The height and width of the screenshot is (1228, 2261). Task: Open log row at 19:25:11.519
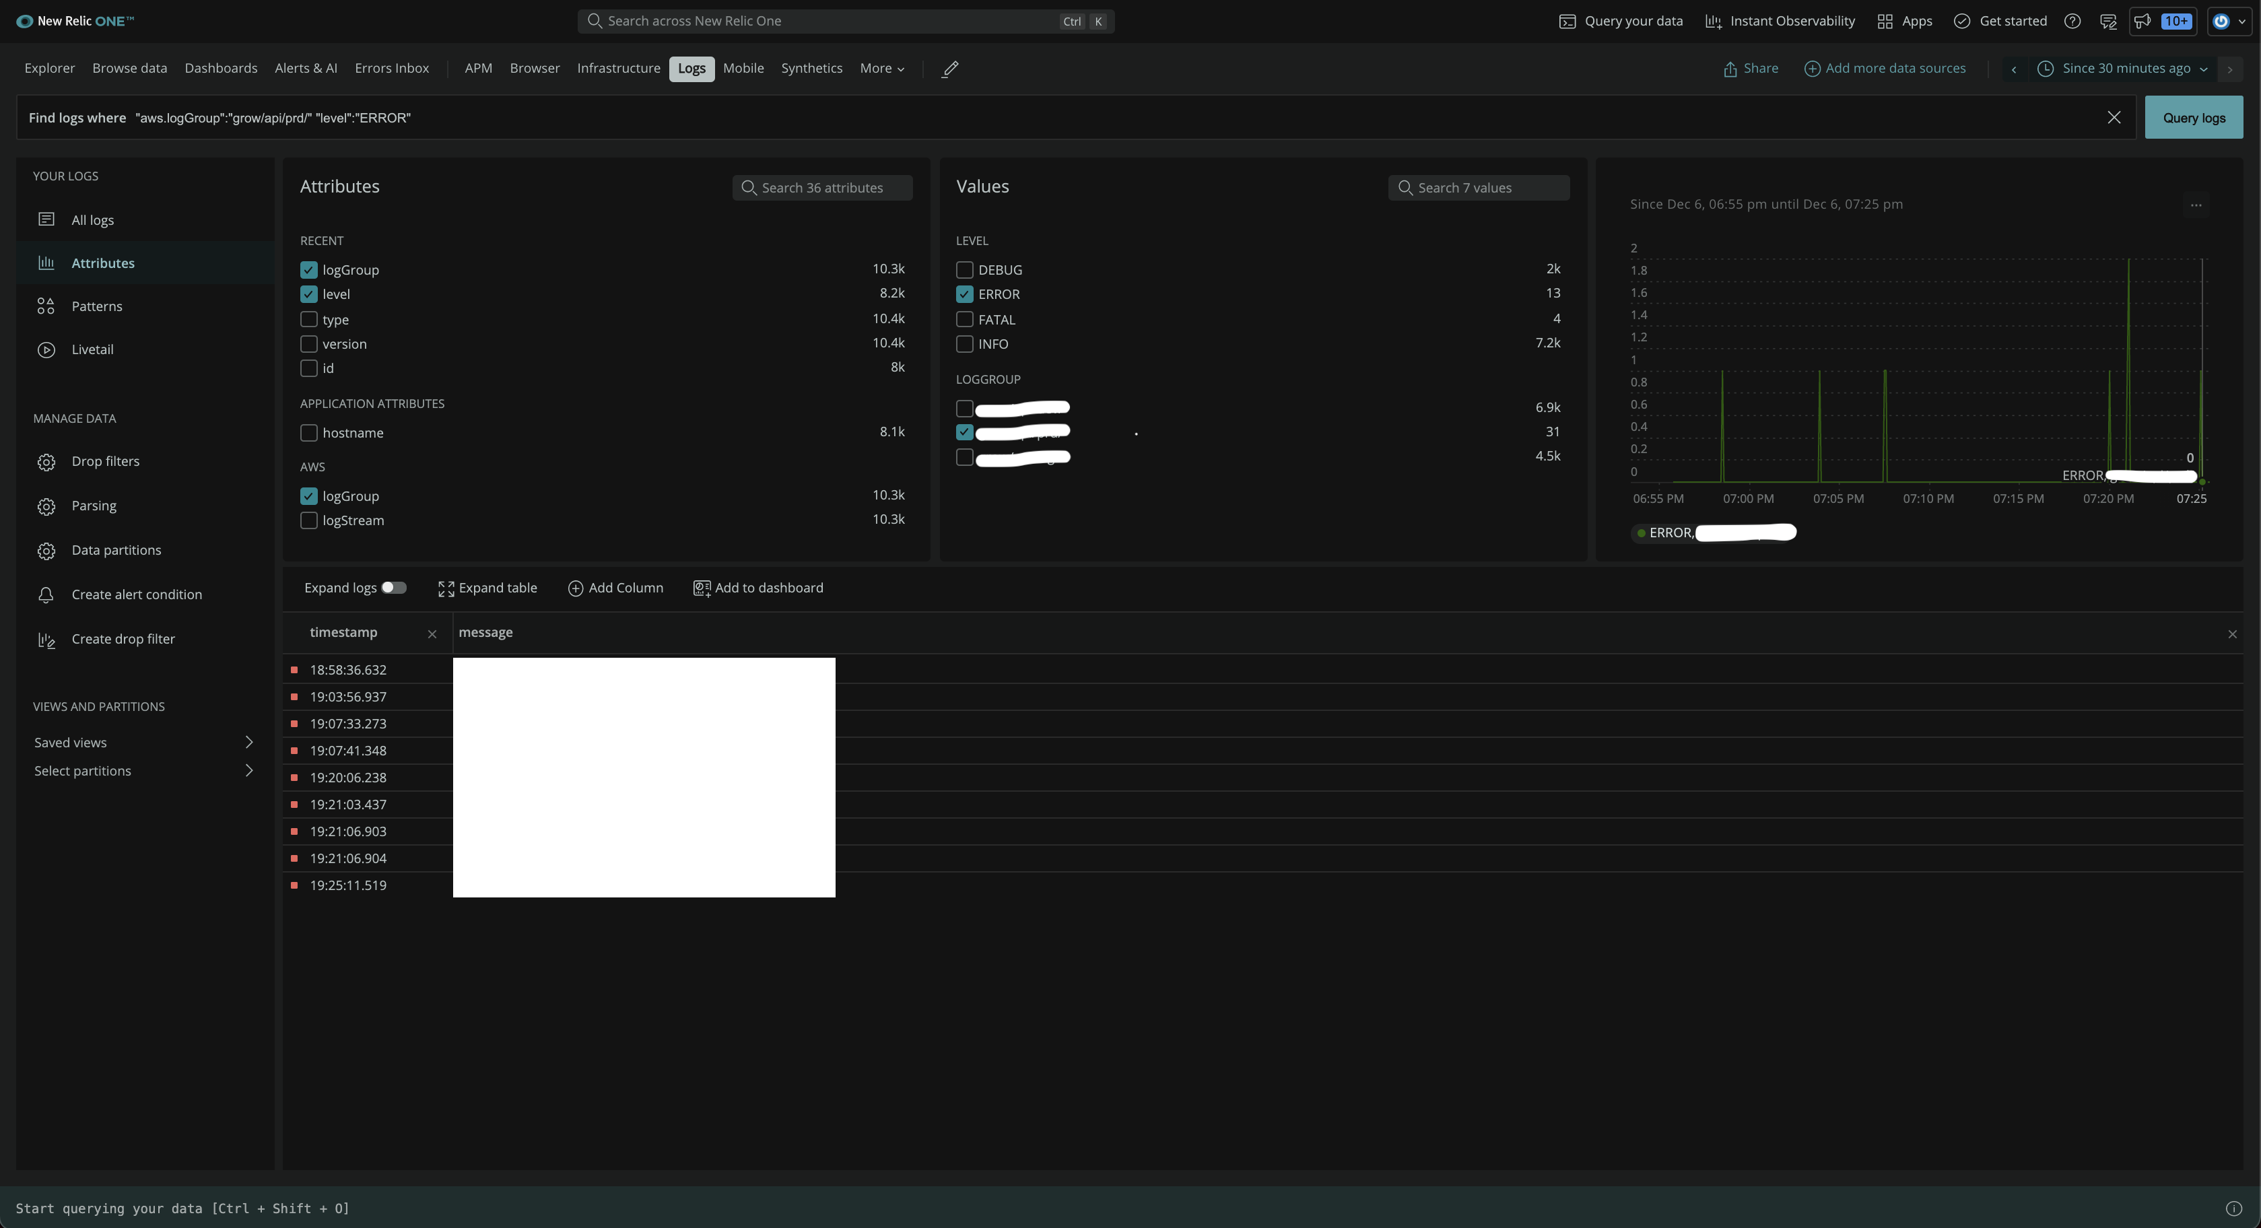point(1262,886)
